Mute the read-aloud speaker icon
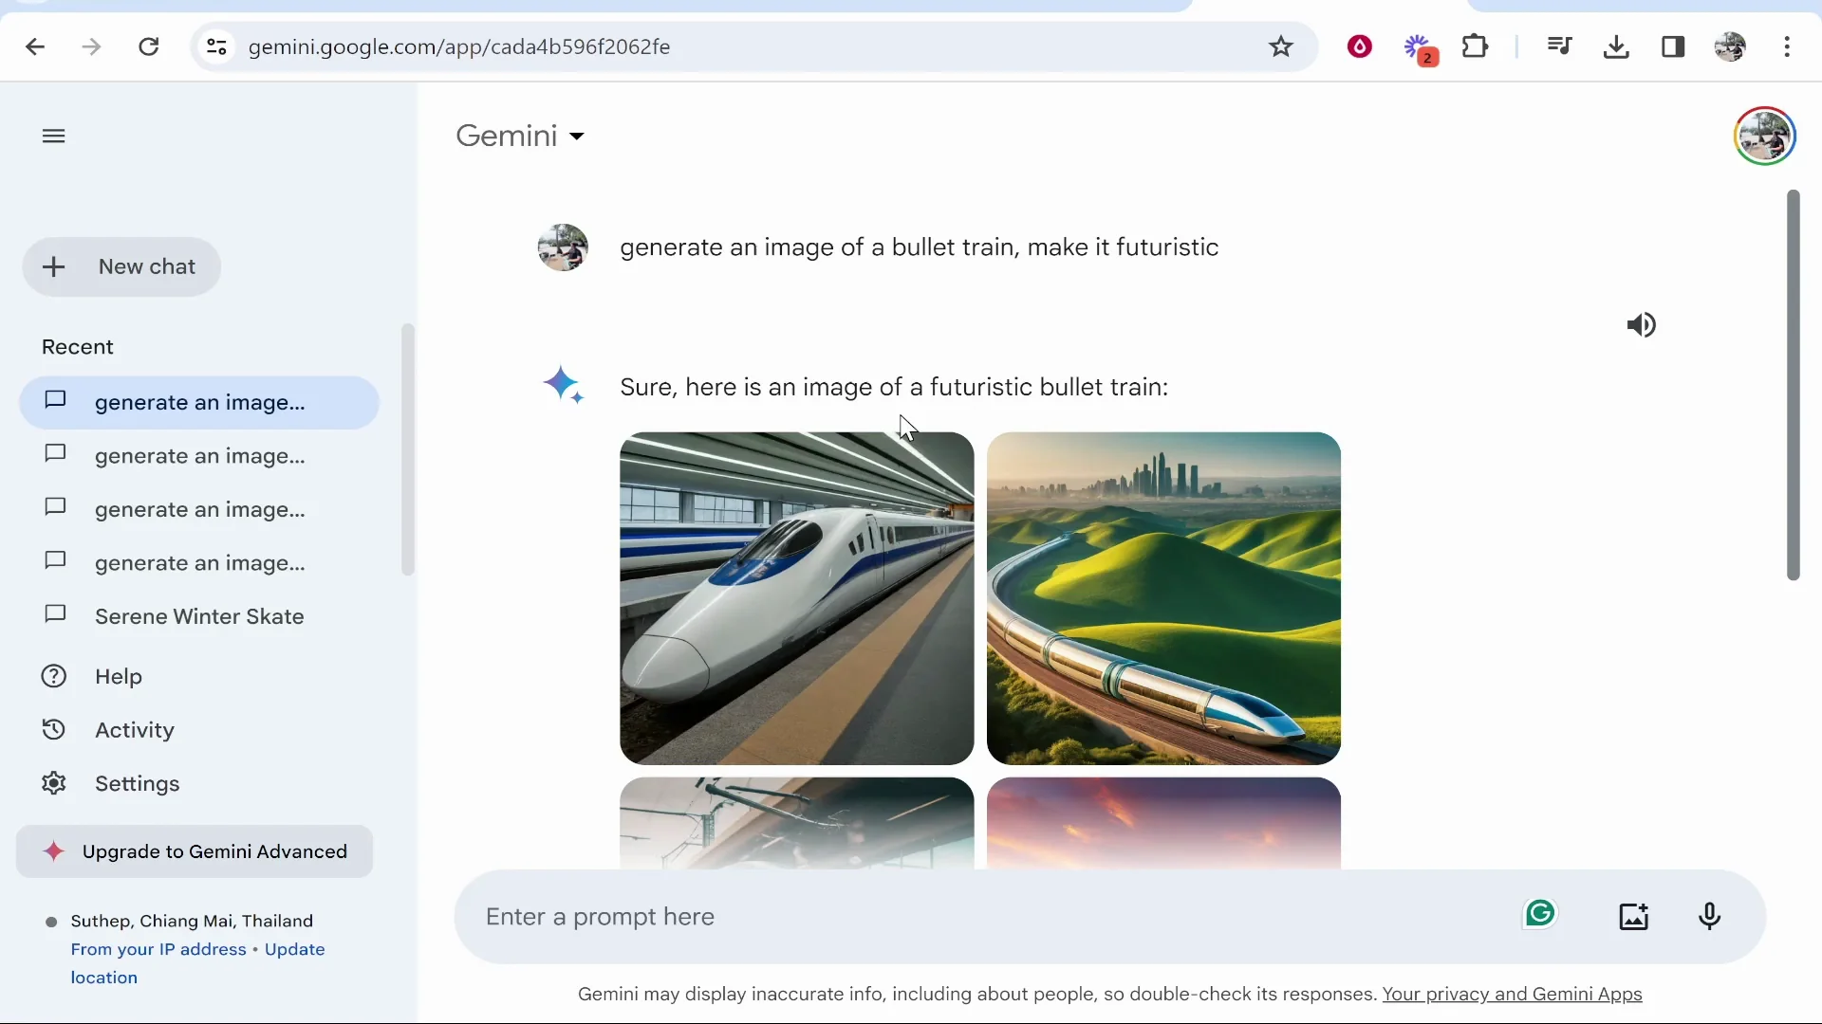Screen dimensions: 1822x1024 1641,325
